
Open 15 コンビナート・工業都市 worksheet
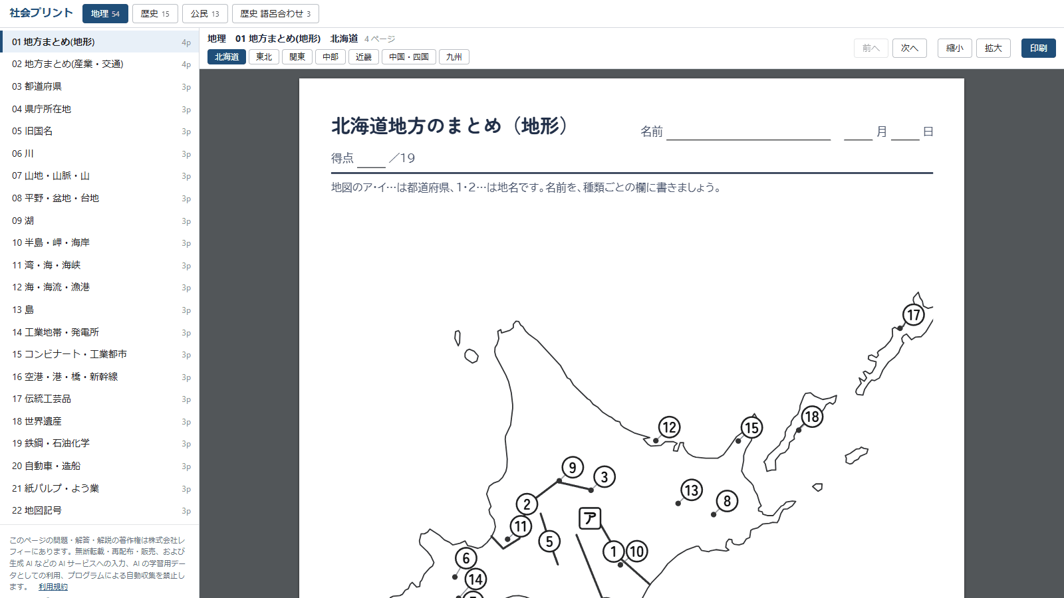[100, 354]
